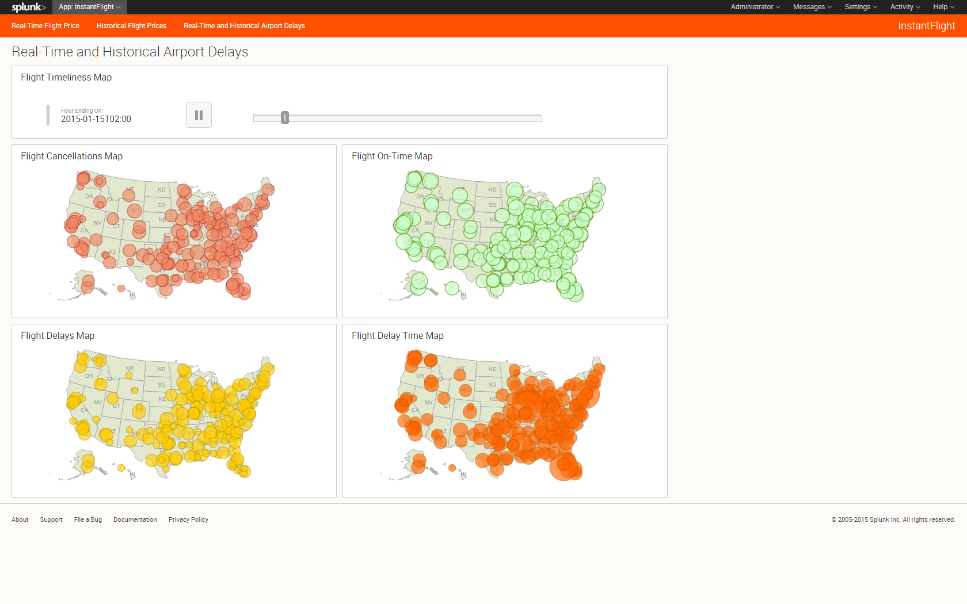Viewport: 967px width, 604px height.
Task: Go to Real-Time Flight Price tab
Action: (x=45, y=26)
